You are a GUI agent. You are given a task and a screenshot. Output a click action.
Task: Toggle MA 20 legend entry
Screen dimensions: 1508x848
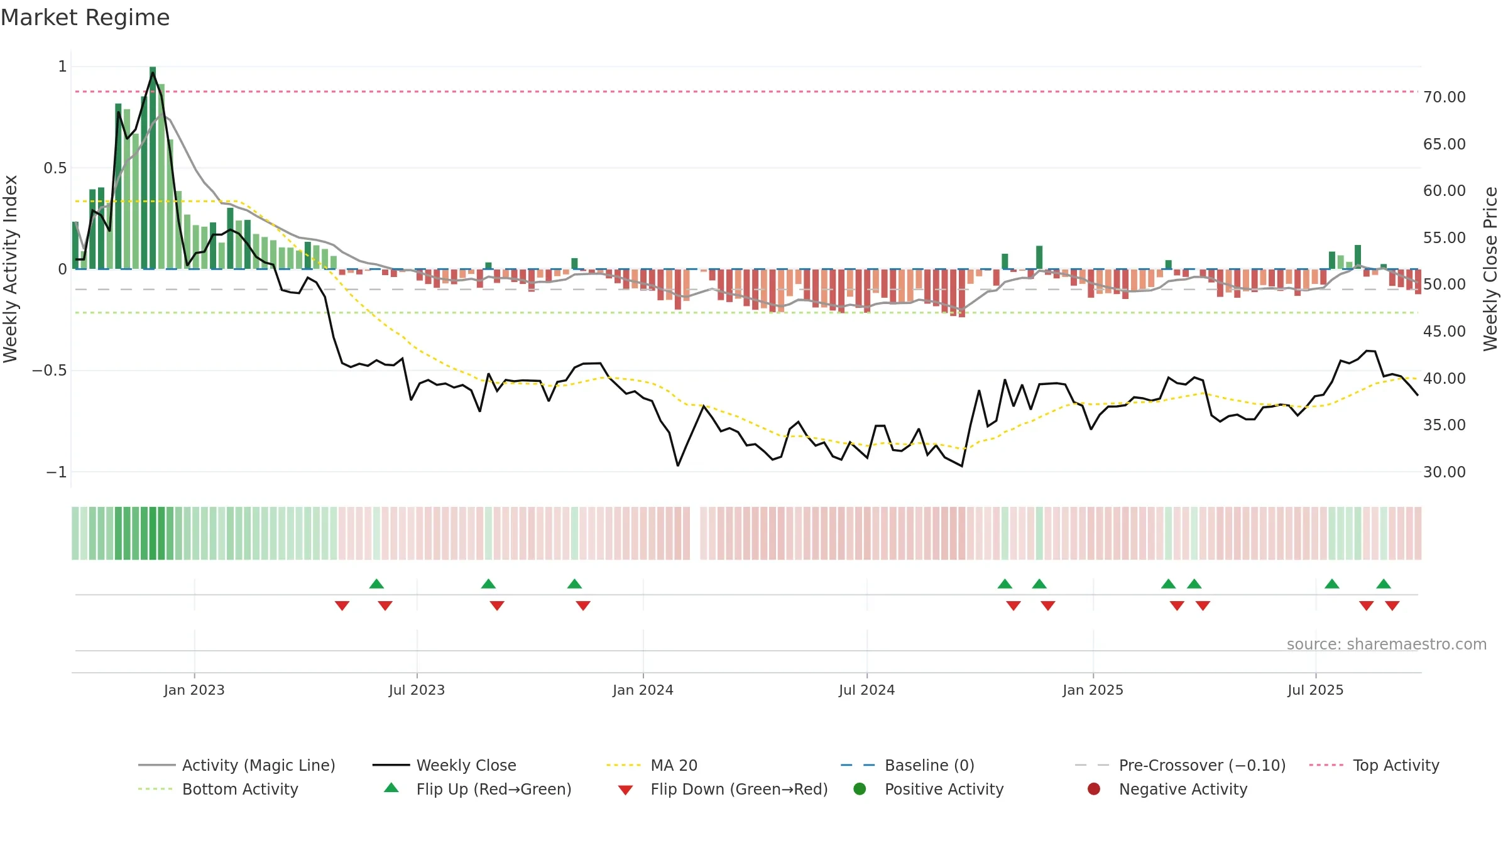tap(652, 765)
